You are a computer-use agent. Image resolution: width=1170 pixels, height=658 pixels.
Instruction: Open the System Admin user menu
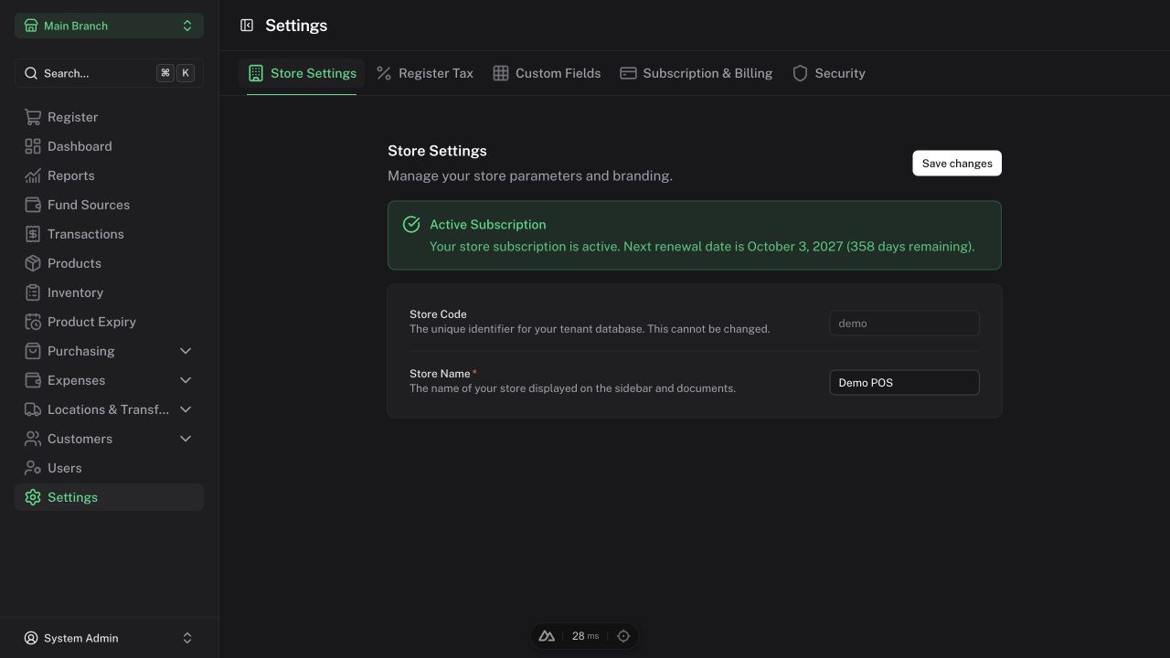point(109,638)
